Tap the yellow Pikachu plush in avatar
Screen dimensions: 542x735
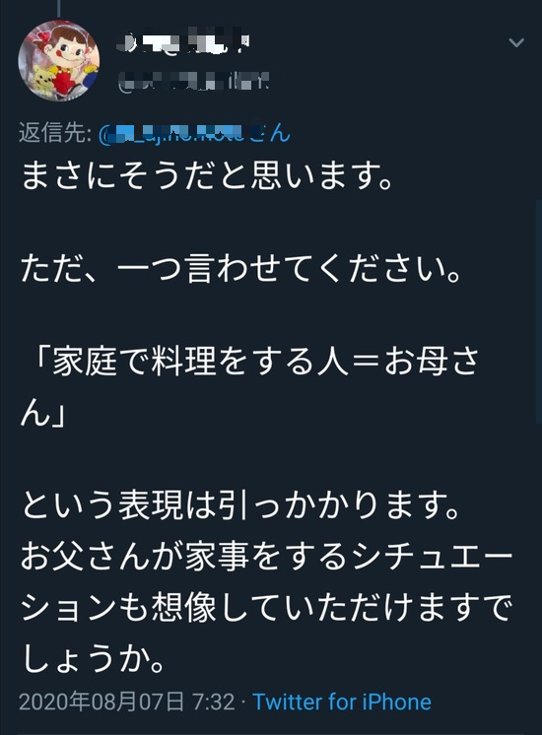(43, 80)
